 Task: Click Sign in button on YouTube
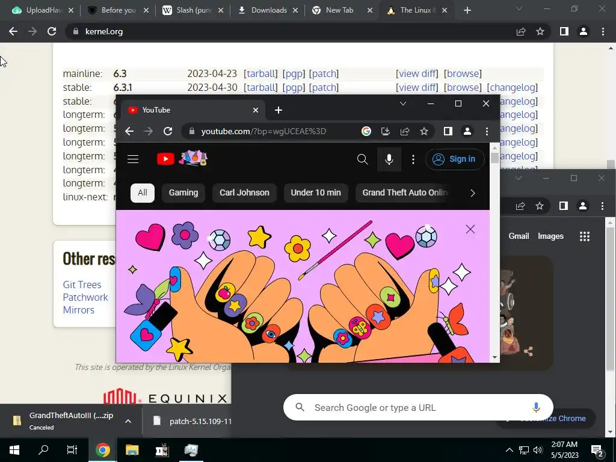point(455,159)
